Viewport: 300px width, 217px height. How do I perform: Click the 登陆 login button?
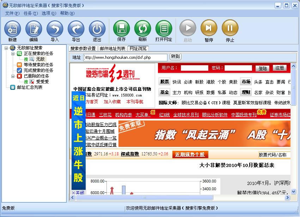(263, 68)
